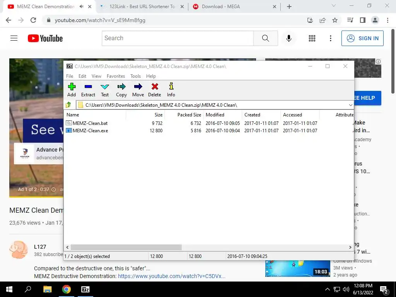Click the install app icon in address bar
Screen dimensions: 396x297
click(310, 20)
